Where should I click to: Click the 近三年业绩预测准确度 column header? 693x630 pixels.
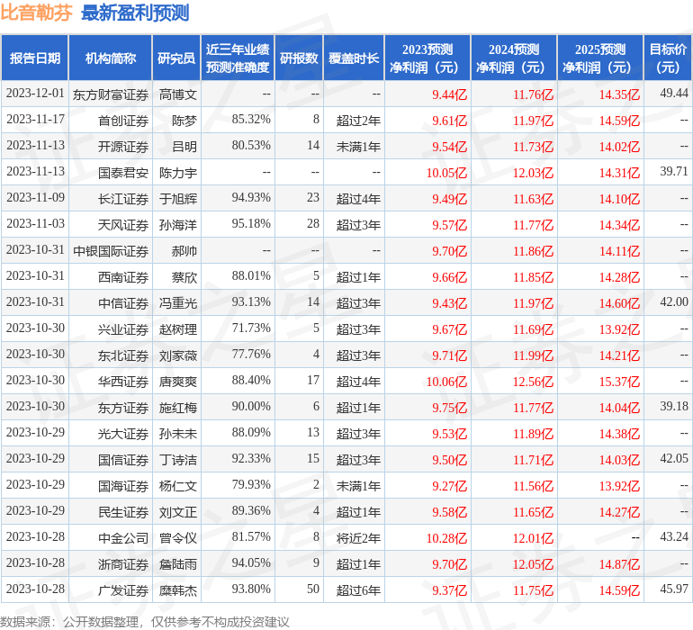238,58
